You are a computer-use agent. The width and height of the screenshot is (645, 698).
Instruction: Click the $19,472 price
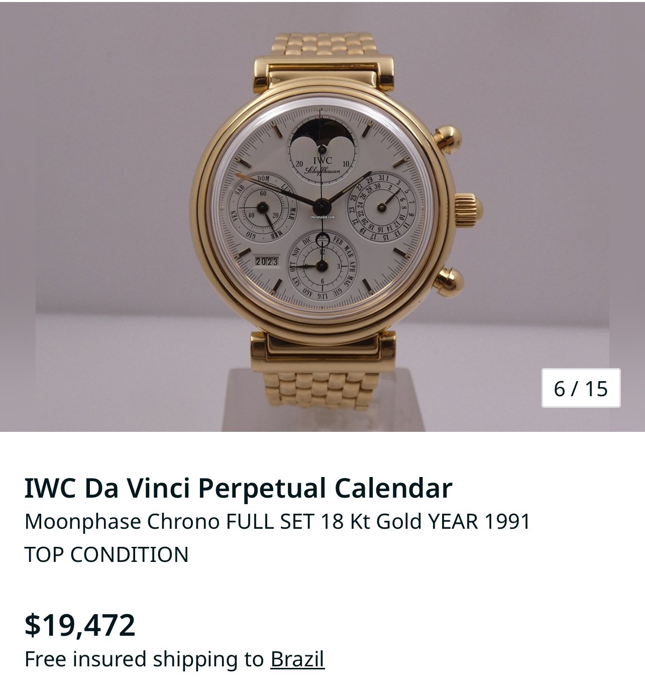tap(80, 625)
